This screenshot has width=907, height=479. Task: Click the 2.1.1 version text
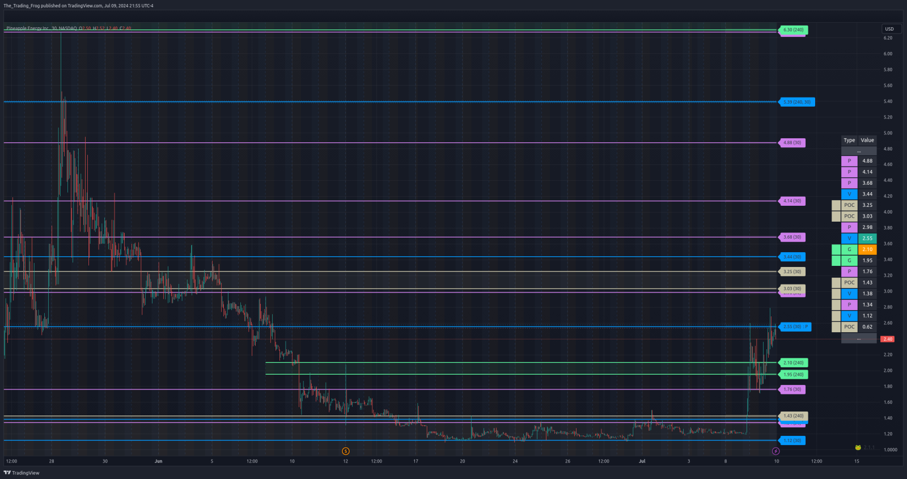click(869, 448)
